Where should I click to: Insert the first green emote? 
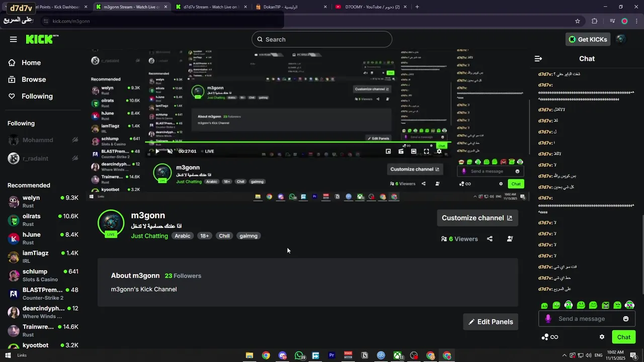pos(544,305)
